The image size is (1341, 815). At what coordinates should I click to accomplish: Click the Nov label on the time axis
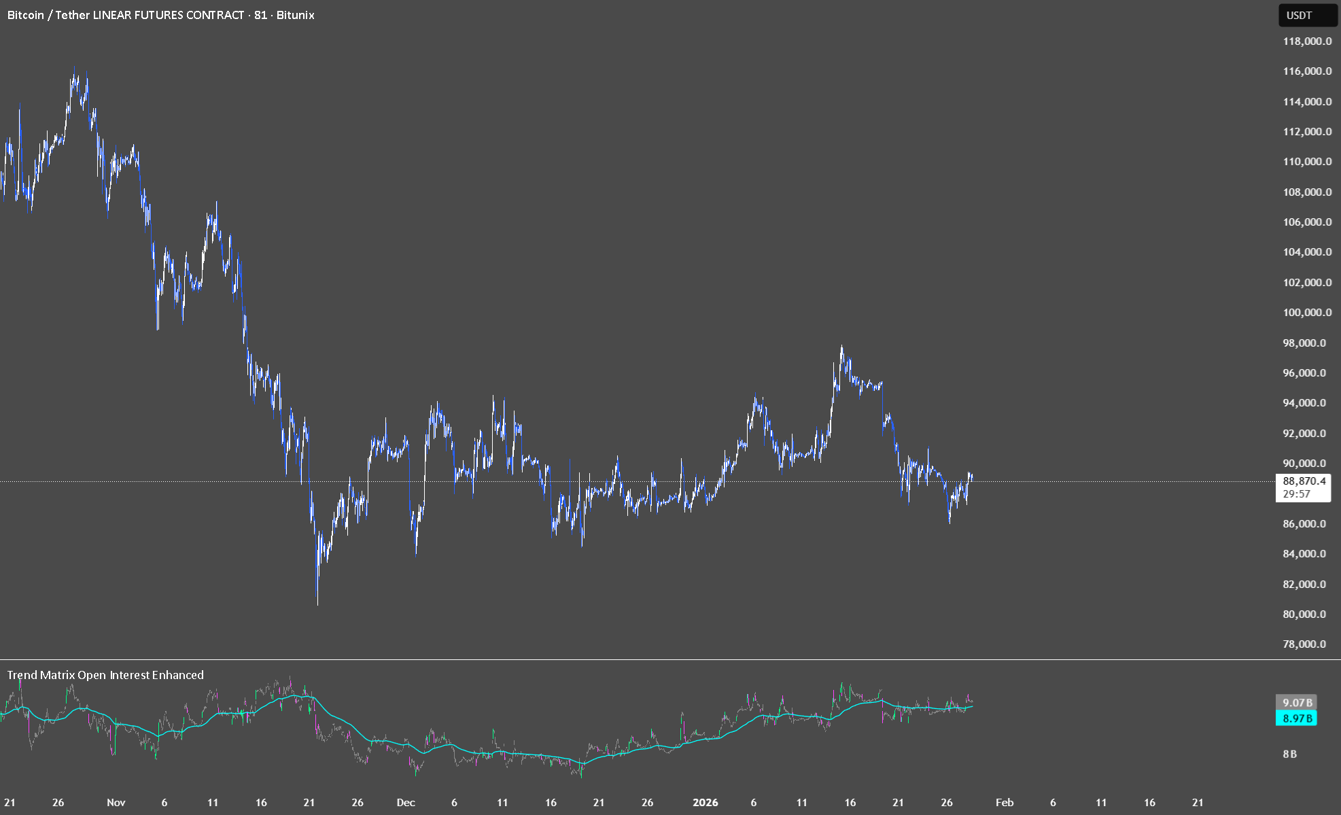(x=116, y=802)
